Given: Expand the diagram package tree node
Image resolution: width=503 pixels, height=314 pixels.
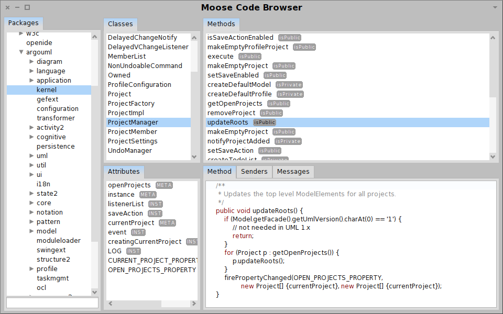Looking at the screenshot, I should tap(31, 62).
